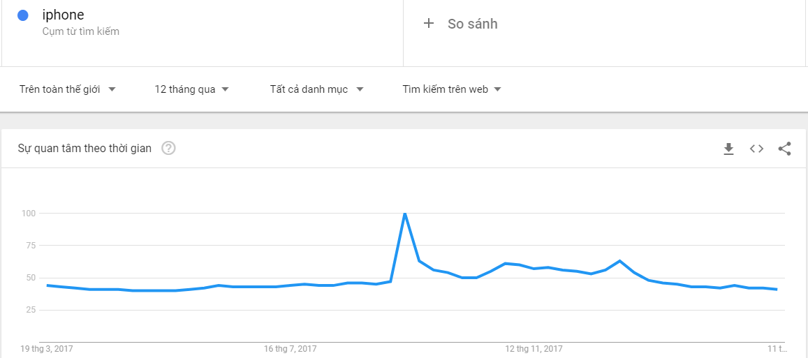808x358 pixels.
Task: Expand the 'Tất cả danh mục' category dropdown
Action: point(317,89)
